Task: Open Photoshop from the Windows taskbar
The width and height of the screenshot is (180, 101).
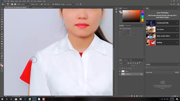Action: 34,99
